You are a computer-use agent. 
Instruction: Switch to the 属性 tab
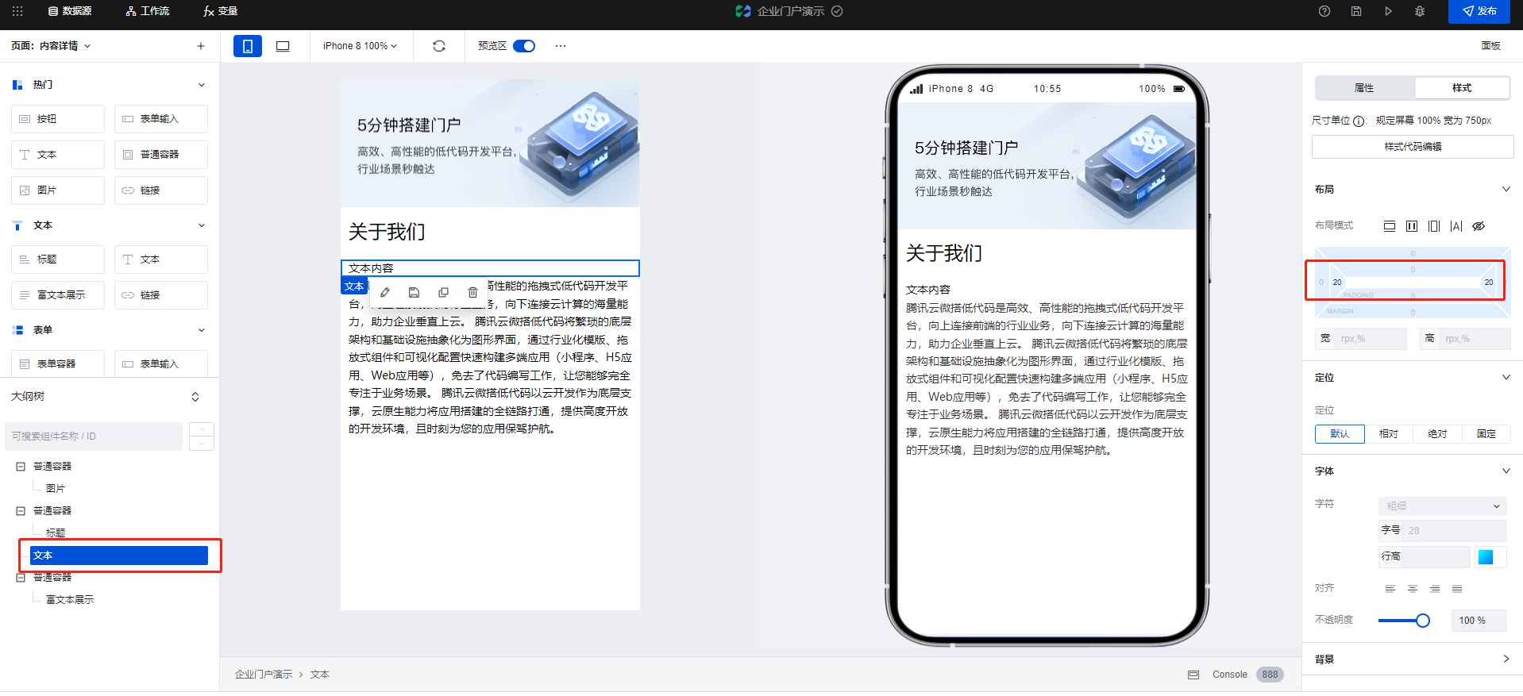click(1364, 88)
